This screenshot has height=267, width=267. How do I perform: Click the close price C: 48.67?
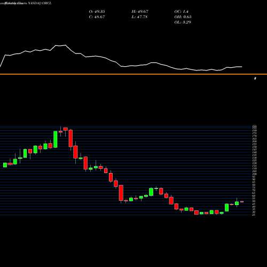97,17
